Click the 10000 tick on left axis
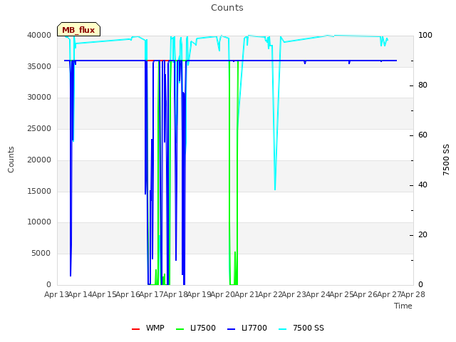Viewport: 456px width, 342px height. pos(39,222)
